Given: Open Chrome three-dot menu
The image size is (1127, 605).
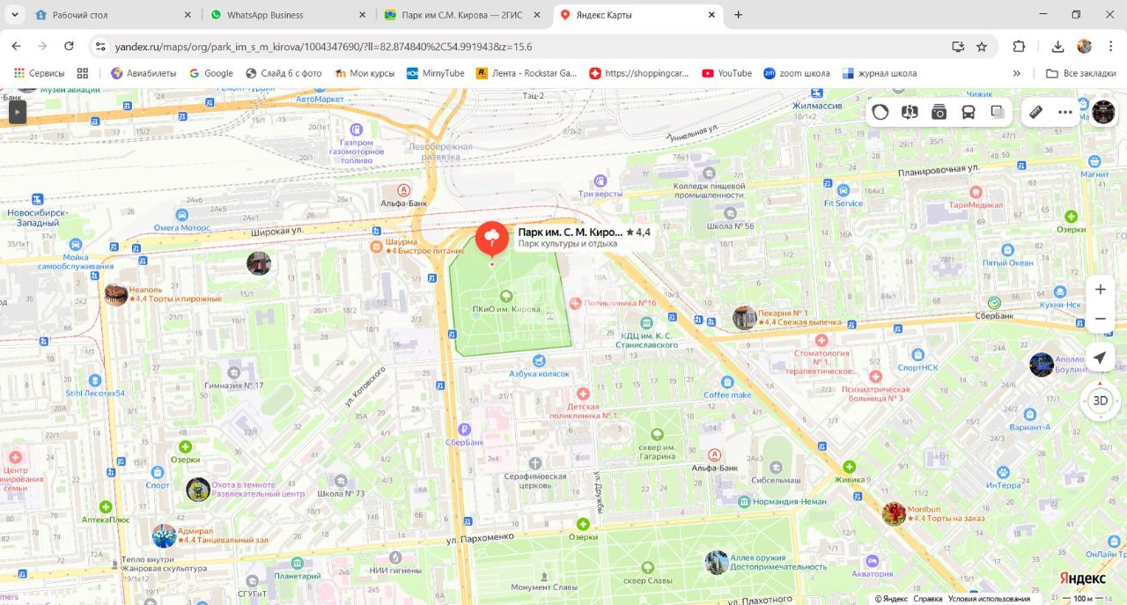Looking at the screenshot, I should coord(1109,47).
